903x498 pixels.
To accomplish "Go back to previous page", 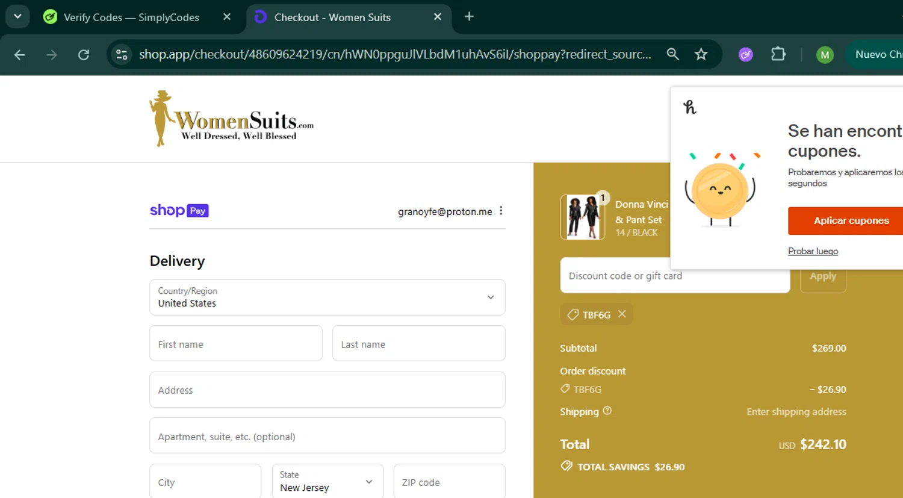I will [20, 55].
